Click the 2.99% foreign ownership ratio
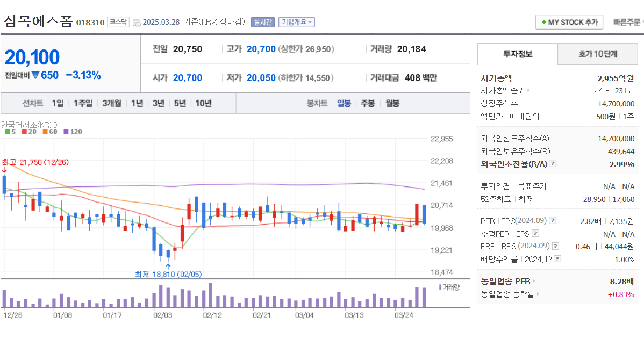The height and width of the screenshot is (360, 644). (622, 164)
